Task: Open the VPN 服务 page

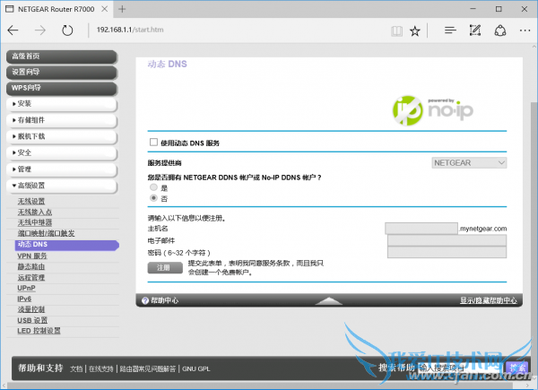Action: 32,256
